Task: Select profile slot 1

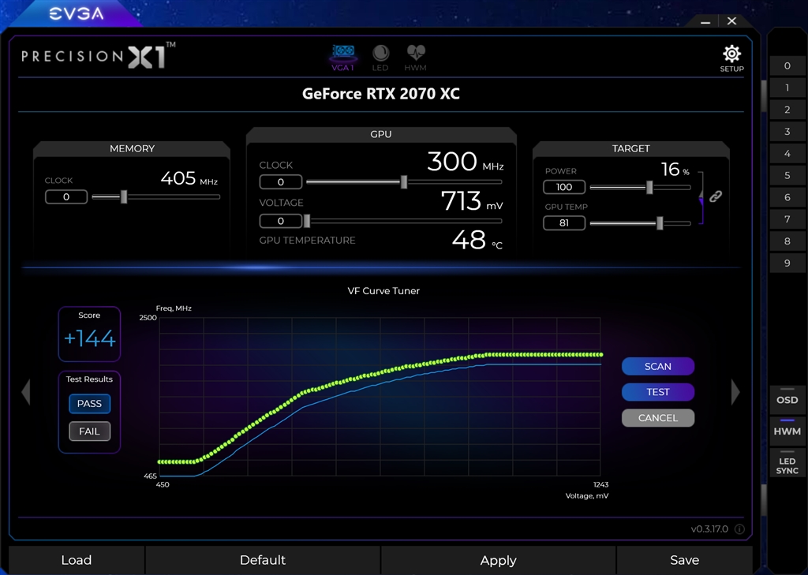Action: 787,88
